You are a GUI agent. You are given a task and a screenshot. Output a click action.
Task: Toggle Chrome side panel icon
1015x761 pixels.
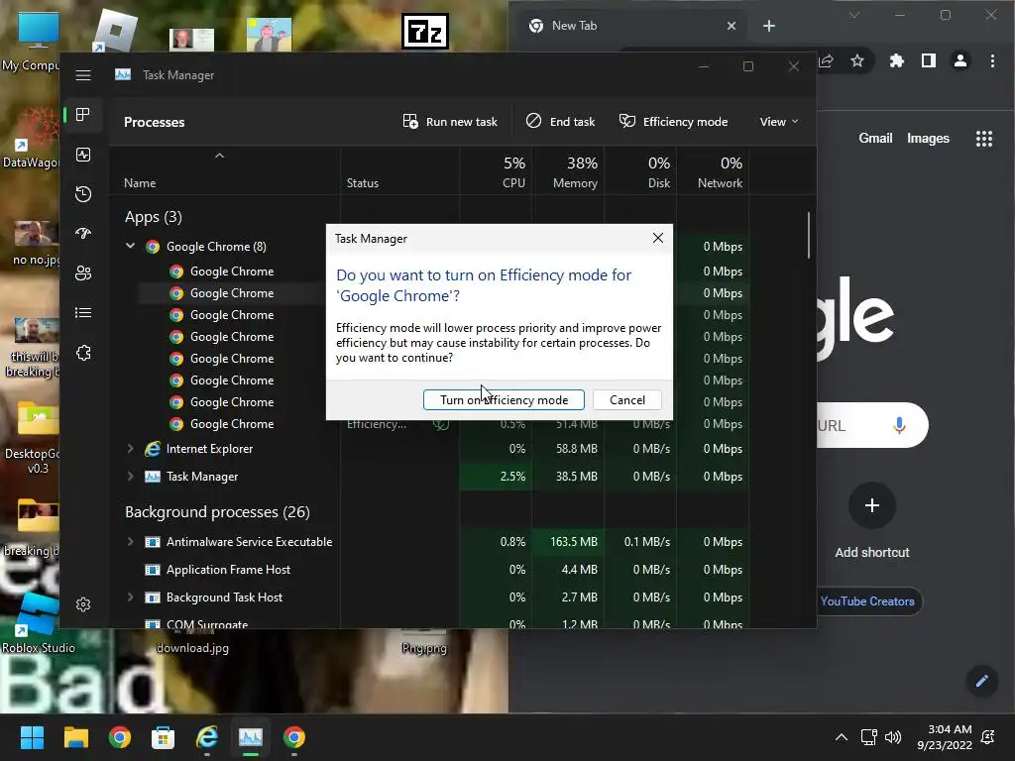click(x=928, y=60)
